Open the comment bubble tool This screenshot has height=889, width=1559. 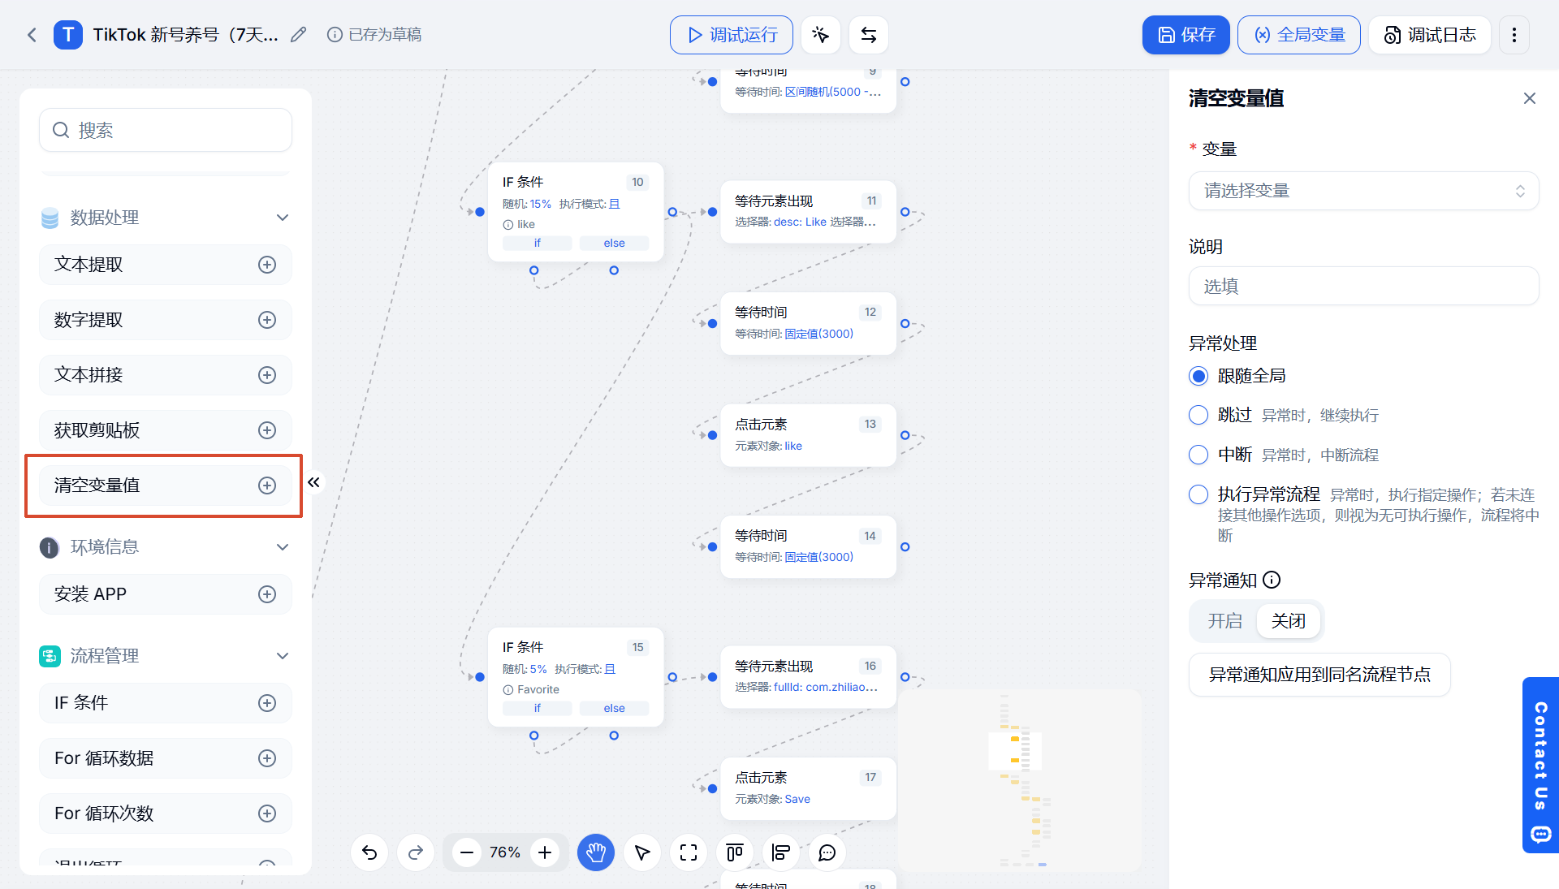pyautogui.click(x=827, y=852)
